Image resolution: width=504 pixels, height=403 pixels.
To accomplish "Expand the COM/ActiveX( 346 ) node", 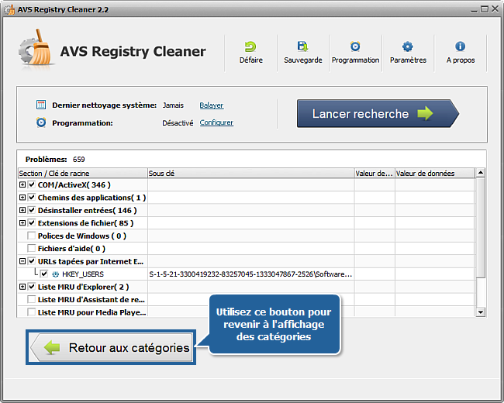I will pos(22,184).
